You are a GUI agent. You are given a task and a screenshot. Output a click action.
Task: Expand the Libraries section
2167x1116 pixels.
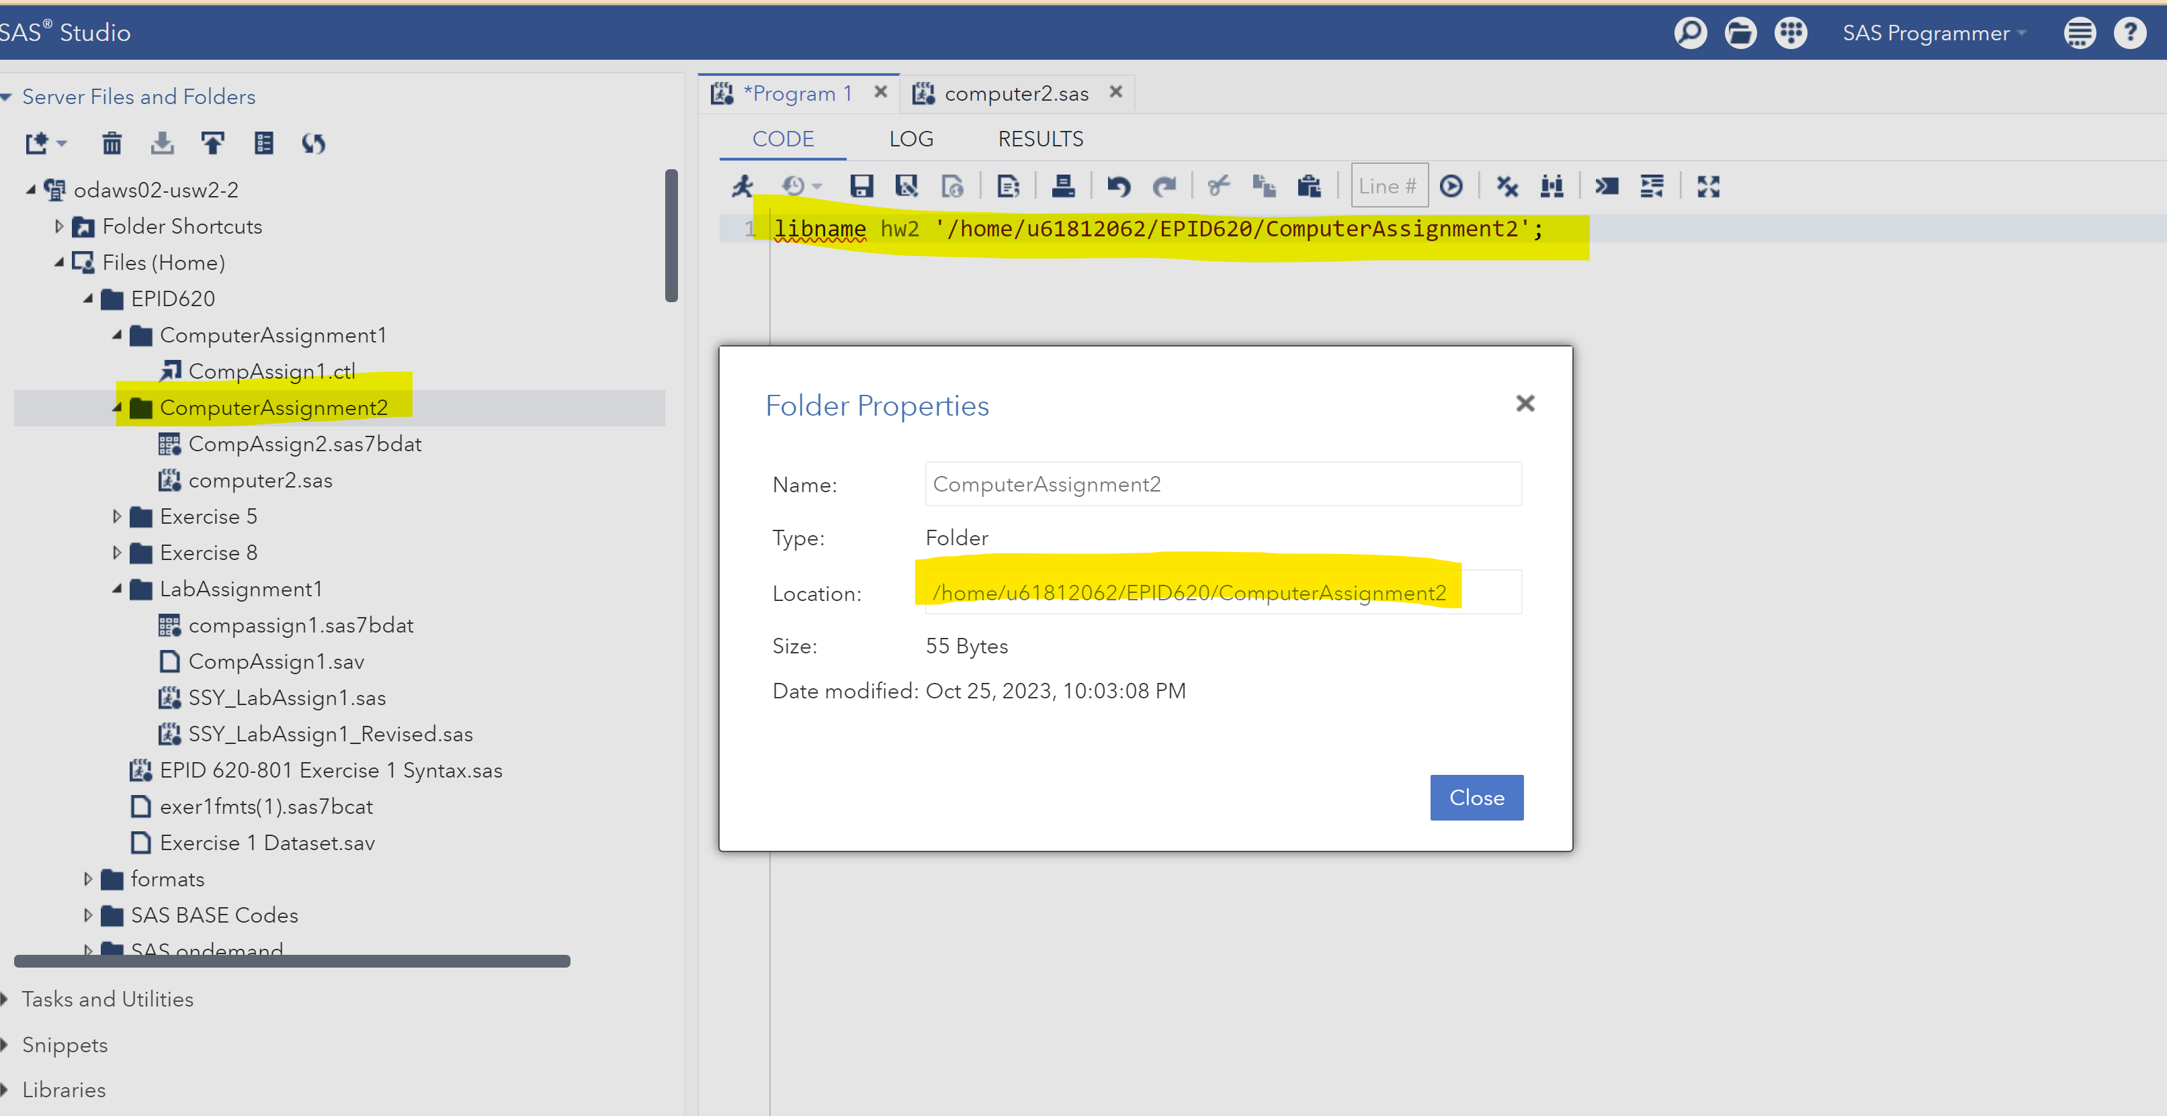(x=63, y=1089)
